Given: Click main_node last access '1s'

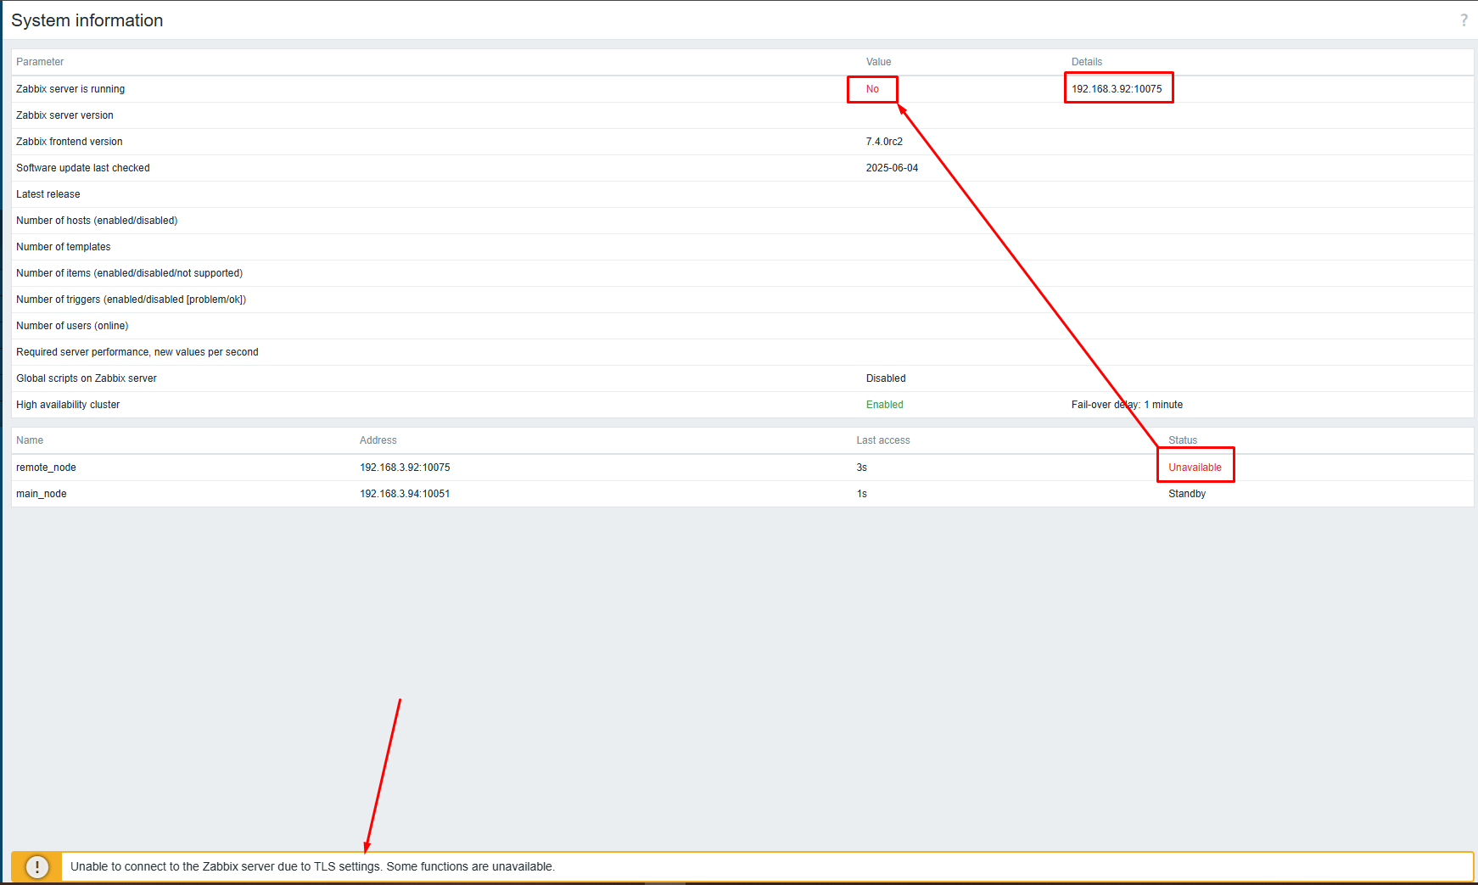Looking at the screenshot, I should [862, 494].
